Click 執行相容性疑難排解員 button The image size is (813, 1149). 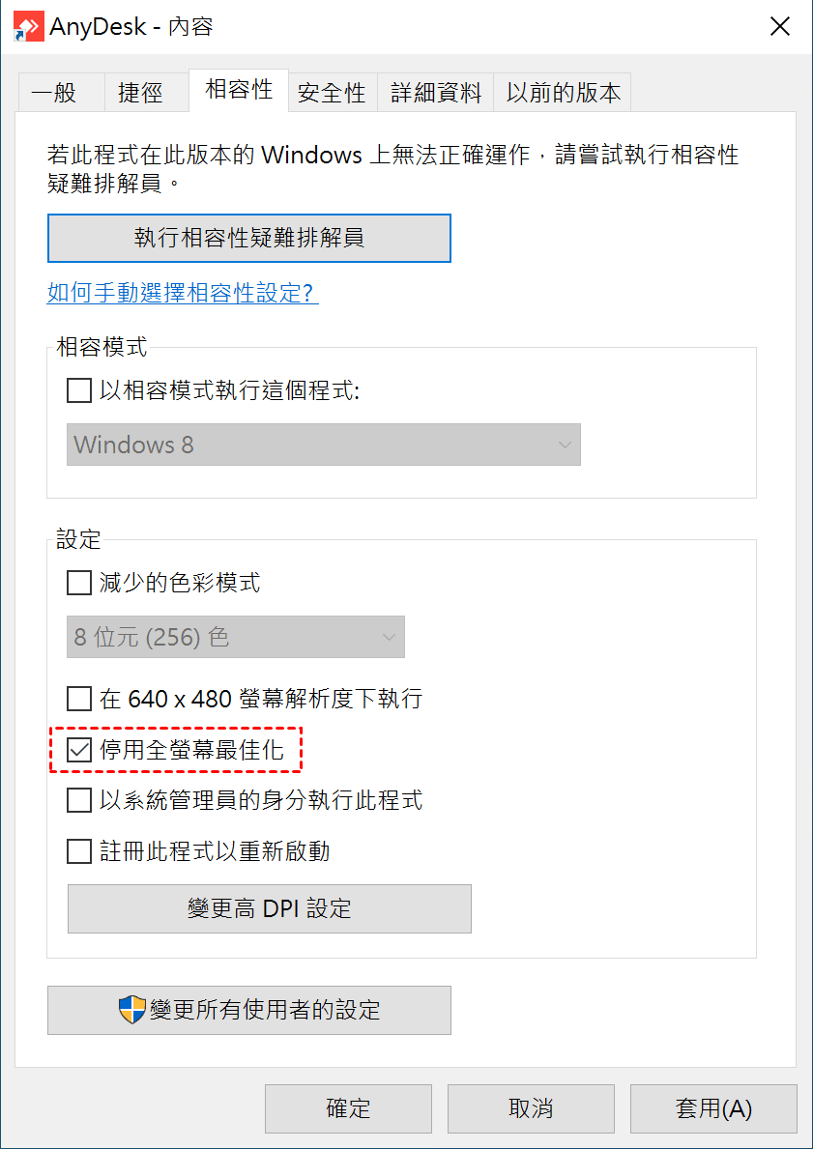(248, 238)
